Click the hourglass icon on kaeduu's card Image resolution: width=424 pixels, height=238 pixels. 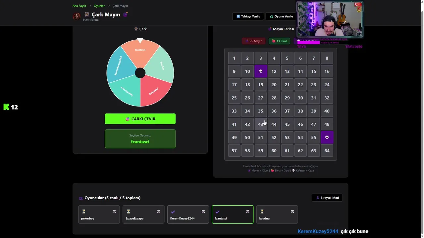(262, 212)
